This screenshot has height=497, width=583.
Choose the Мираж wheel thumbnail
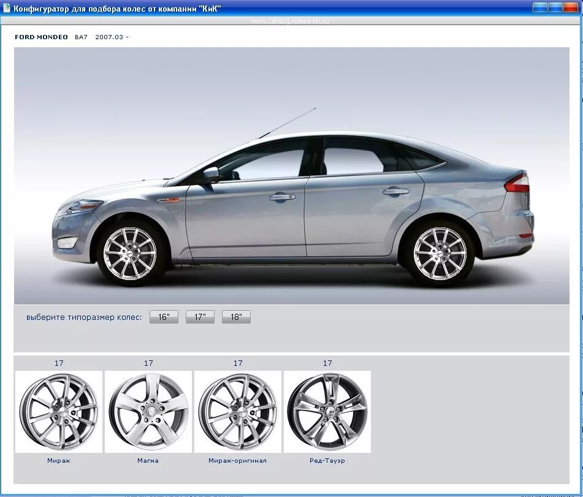59,411
